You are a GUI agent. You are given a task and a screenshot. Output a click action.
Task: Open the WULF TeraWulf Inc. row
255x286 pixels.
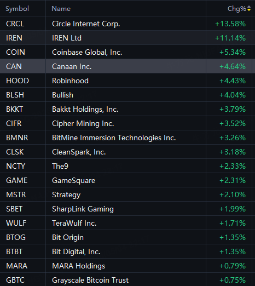[126, 223]
